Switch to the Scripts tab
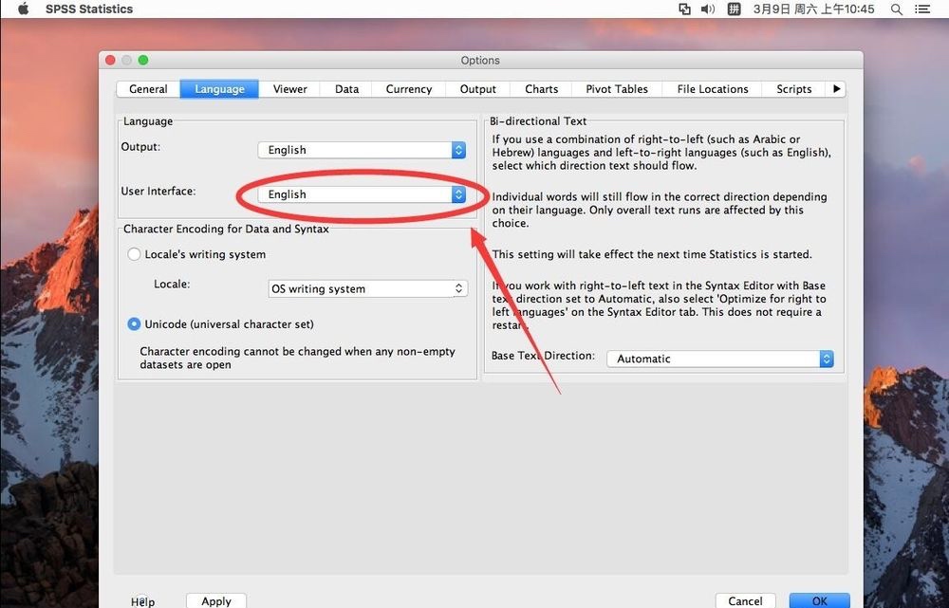This screenshot has width=949, height=608. [794, 89]
